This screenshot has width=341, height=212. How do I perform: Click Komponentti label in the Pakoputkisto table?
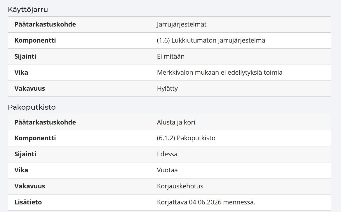pos(35,138)
